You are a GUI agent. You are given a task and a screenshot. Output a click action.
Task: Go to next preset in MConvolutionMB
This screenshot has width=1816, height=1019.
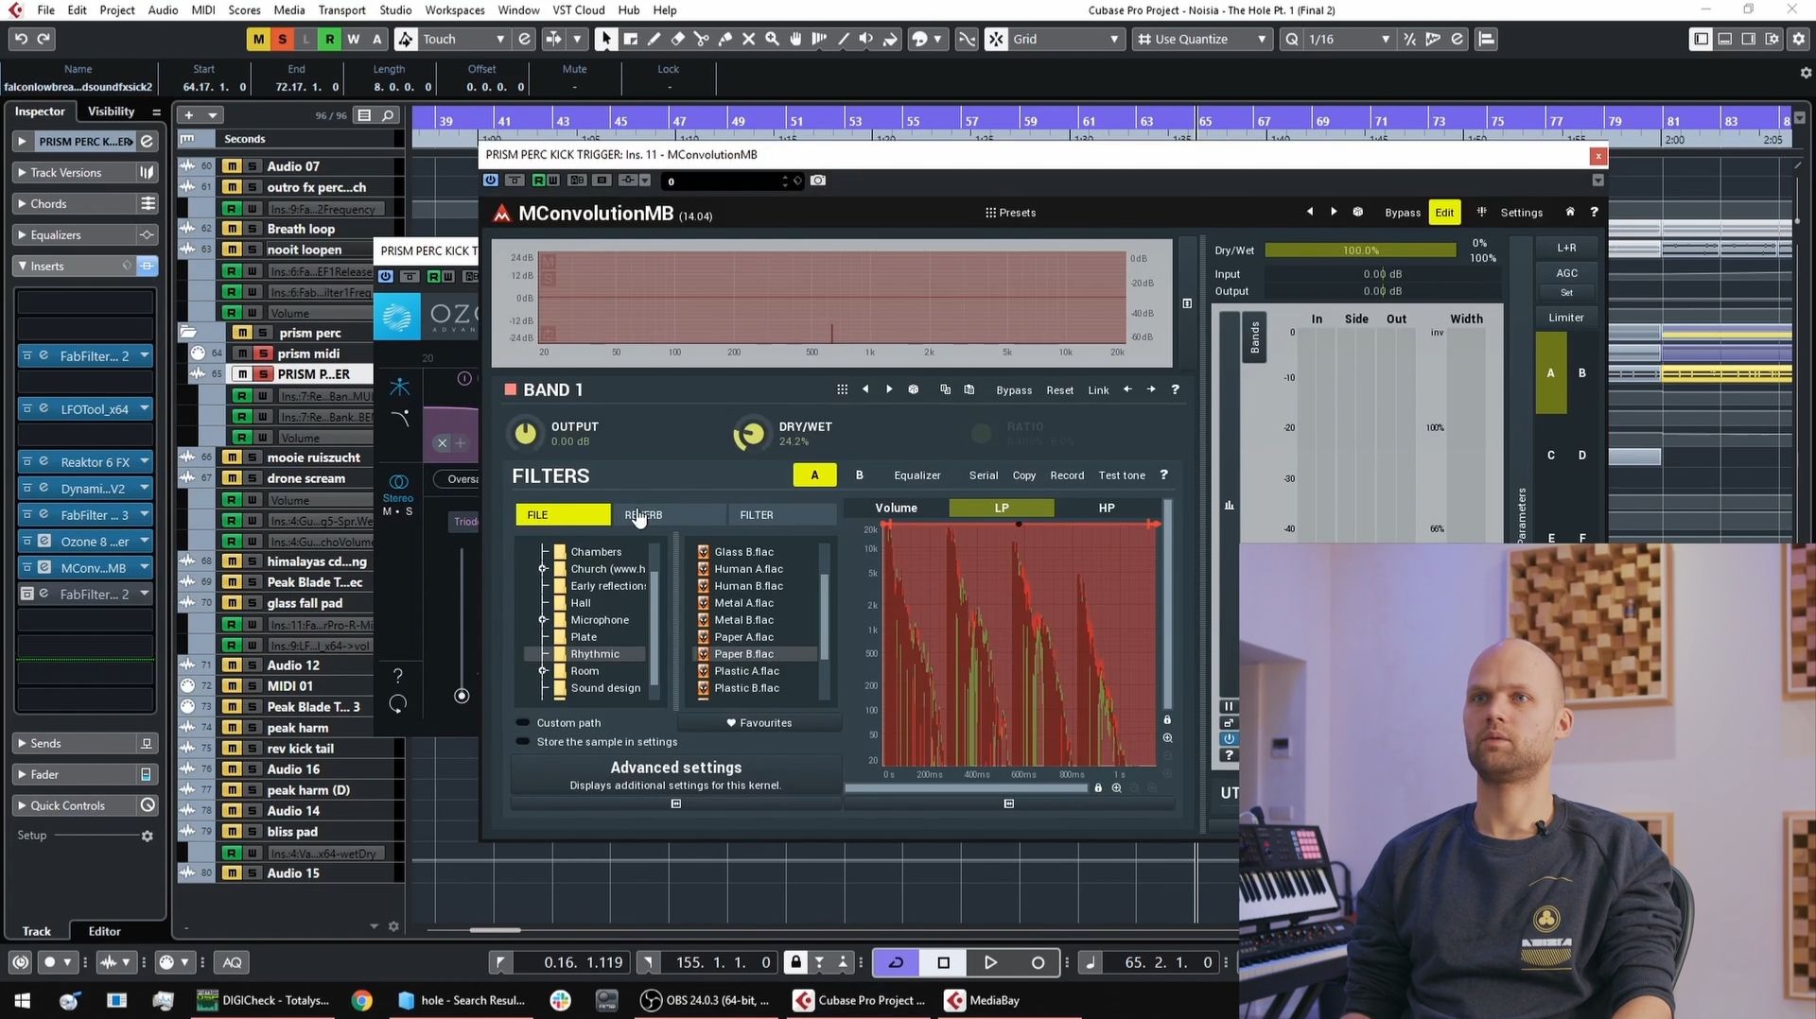[x=1334, y=212]
